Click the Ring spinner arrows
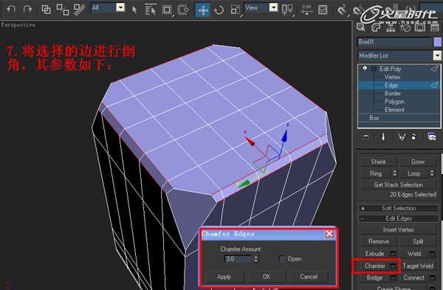The width and height of the screenshot is (443, 290). point(394,173)
